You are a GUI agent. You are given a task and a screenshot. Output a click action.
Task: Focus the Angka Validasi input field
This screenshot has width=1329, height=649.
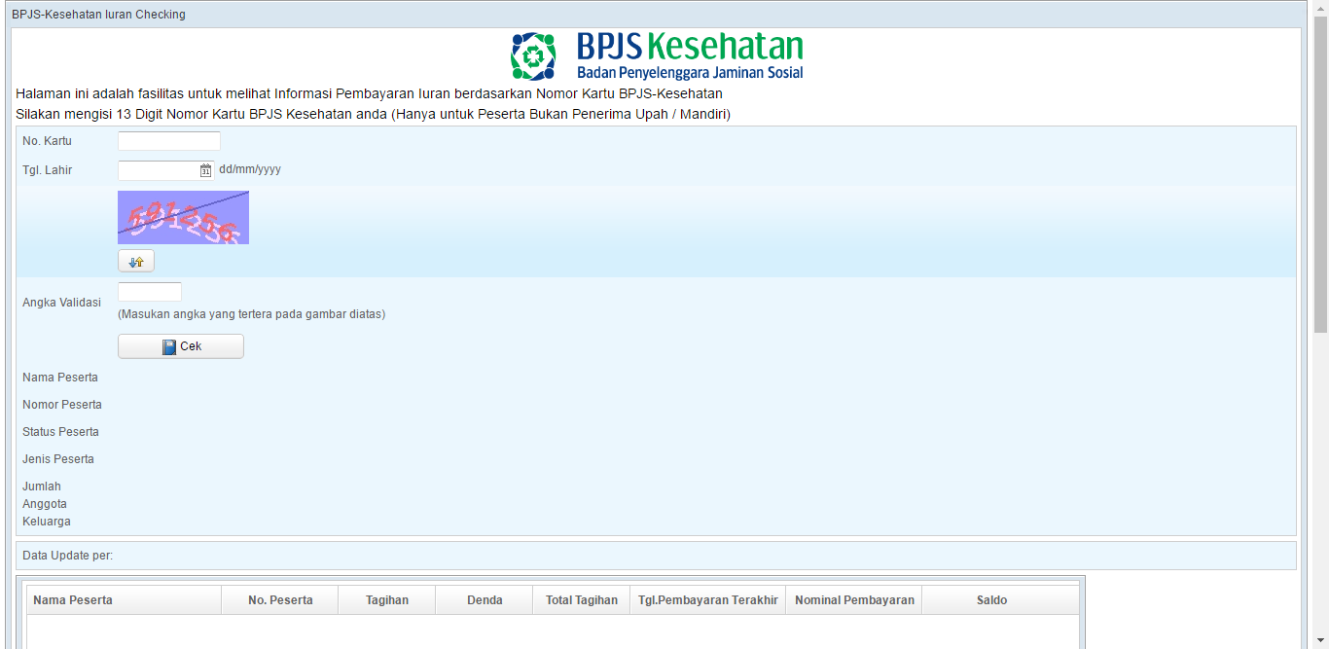pyautogui.click(x=150, y=292)
